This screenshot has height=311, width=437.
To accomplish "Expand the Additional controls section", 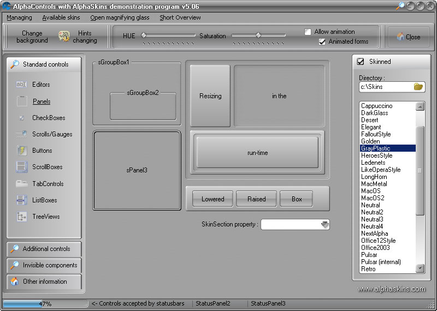I will coord(44,249).
